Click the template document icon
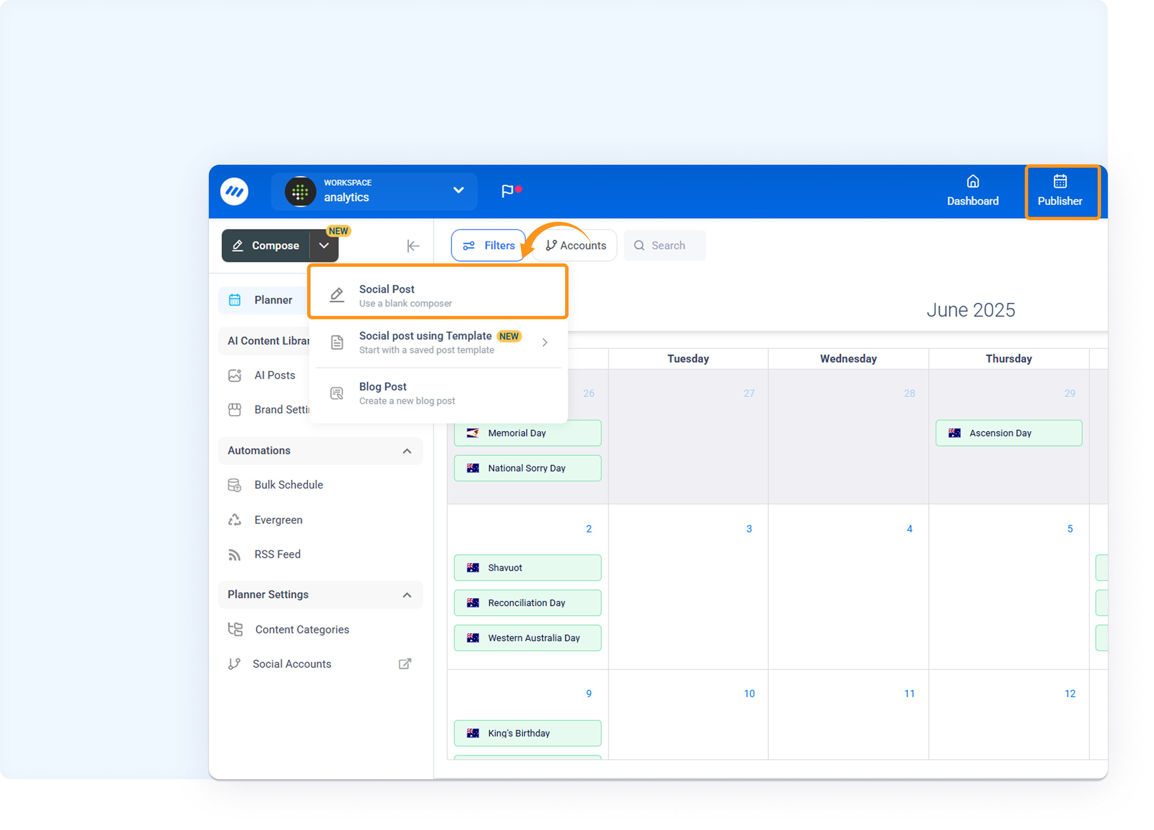Image resolution: width=1154 pixels, height=830 pixels. point(336,342)
